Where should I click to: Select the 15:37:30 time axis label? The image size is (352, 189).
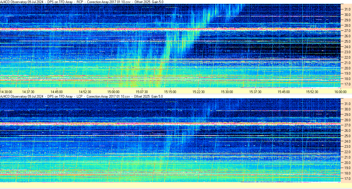[x=255, y=92]
